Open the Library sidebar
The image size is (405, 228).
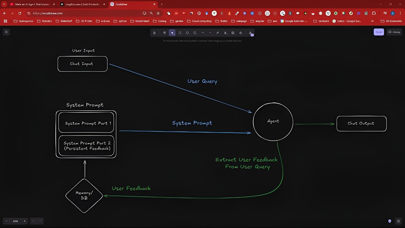(x=394, y=32)
